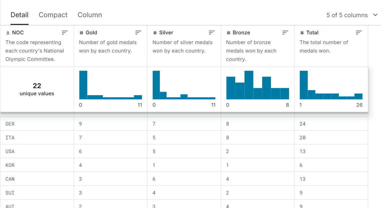Screen dimensions: 381x208
Task: Click the sort icon in Bronze column
Action: tap(285, 33)
